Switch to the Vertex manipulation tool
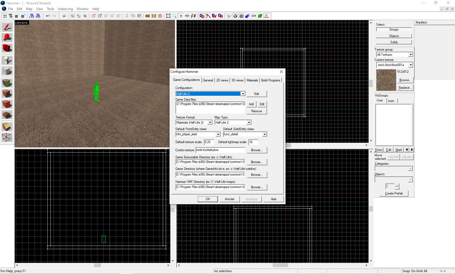 [x=7, y=137]
